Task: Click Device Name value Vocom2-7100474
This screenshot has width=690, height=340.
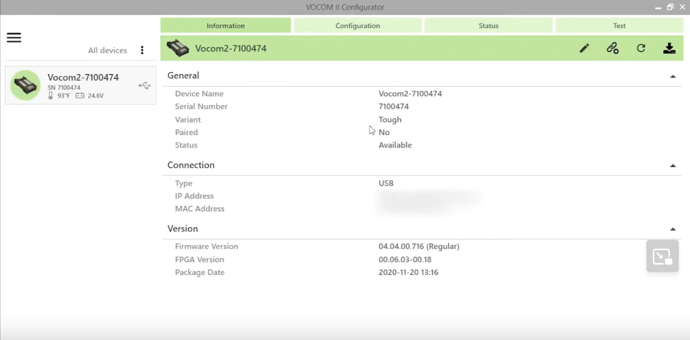Action: [x=410, y=94]
